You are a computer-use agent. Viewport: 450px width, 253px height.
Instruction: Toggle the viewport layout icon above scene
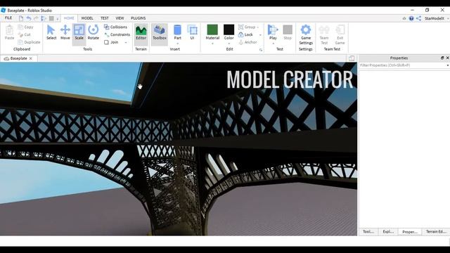tap(352, 58)
